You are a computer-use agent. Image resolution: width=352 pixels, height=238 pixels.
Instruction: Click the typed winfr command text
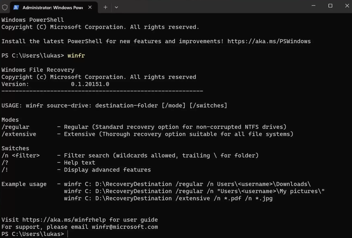[76, 56]
